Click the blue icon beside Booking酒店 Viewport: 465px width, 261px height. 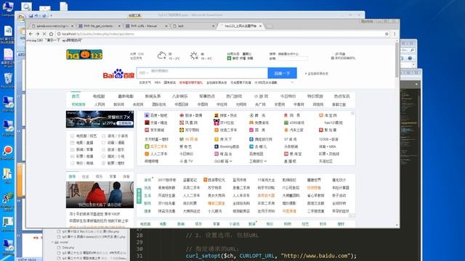point(217,146)
